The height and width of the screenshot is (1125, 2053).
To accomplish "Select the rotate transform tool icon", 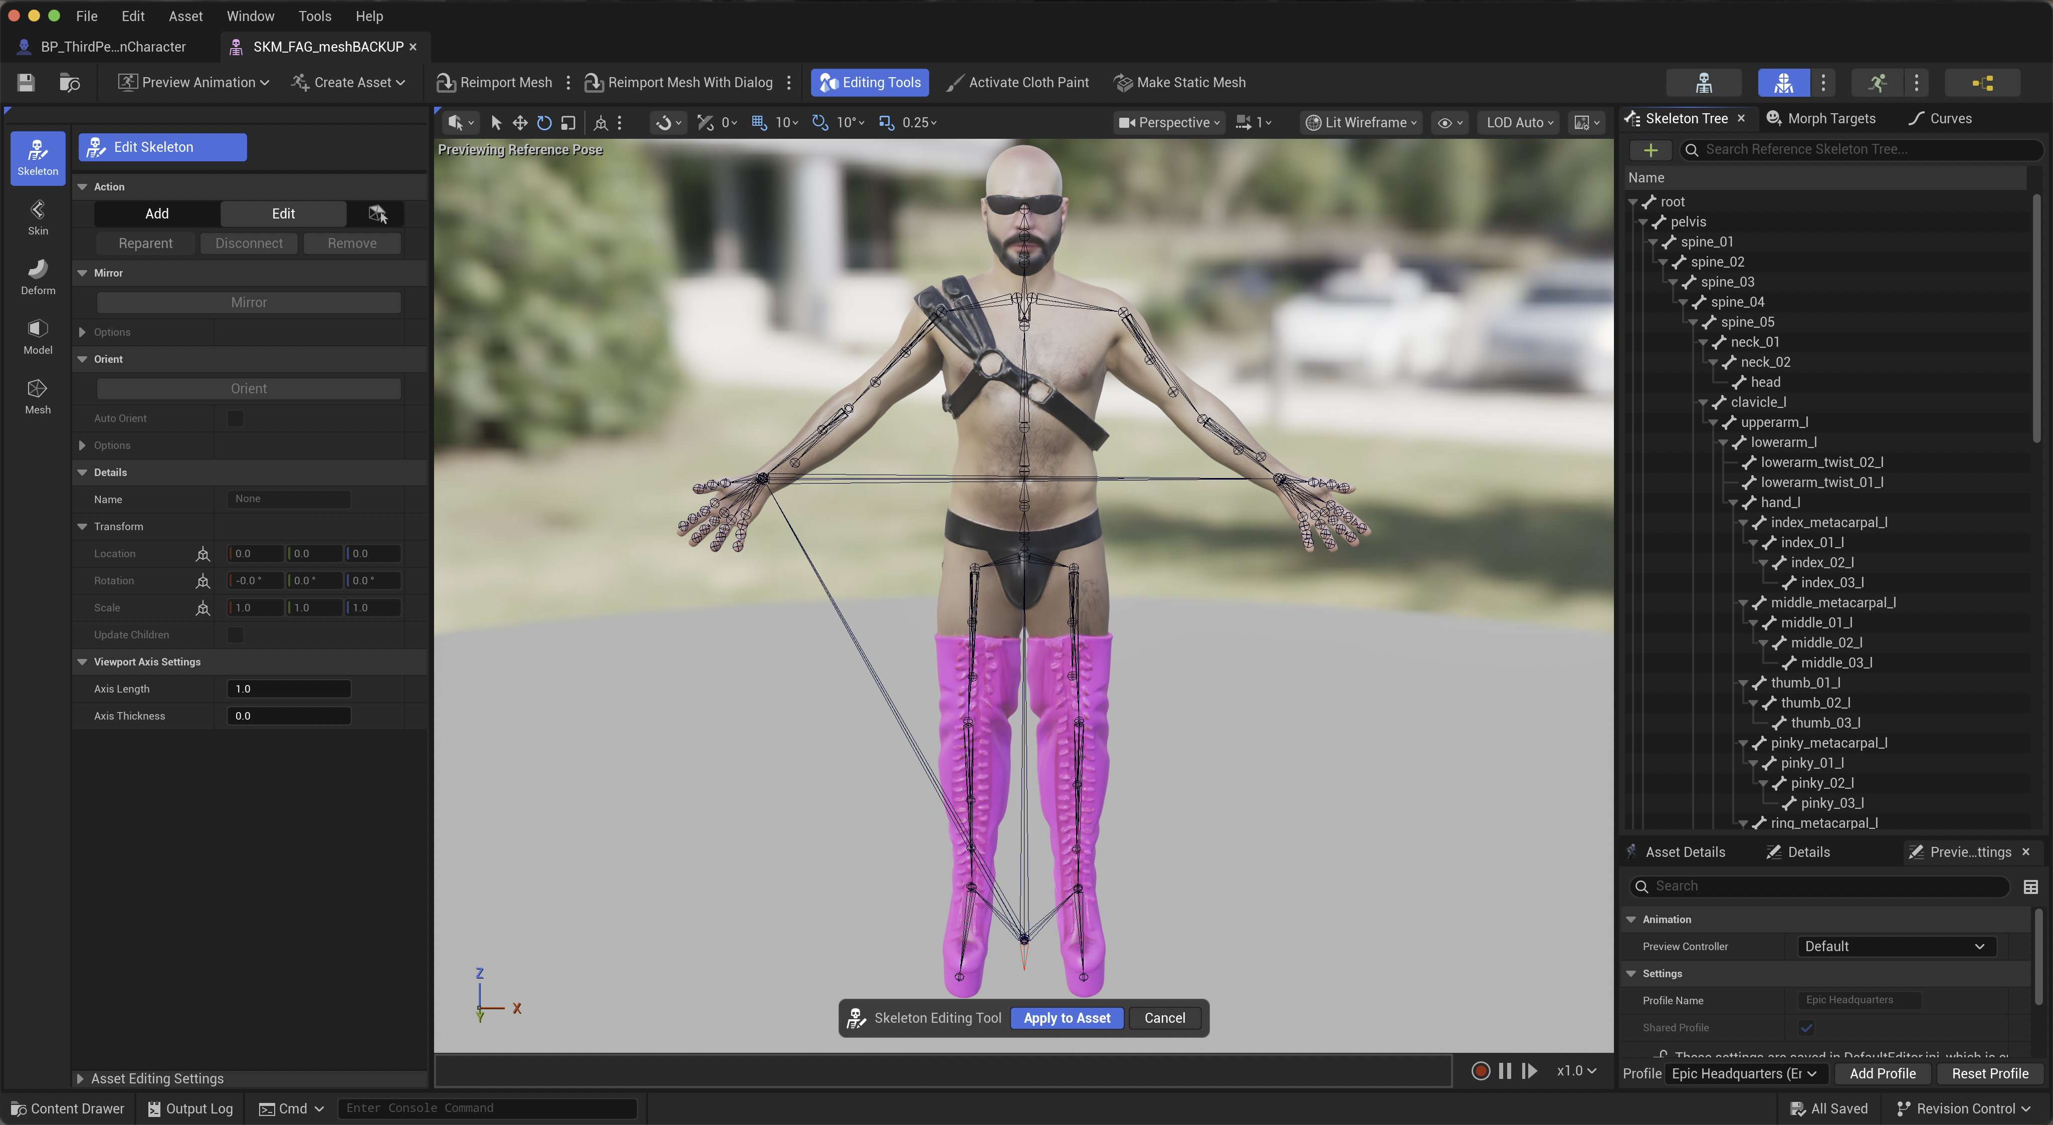I will 543,123.
